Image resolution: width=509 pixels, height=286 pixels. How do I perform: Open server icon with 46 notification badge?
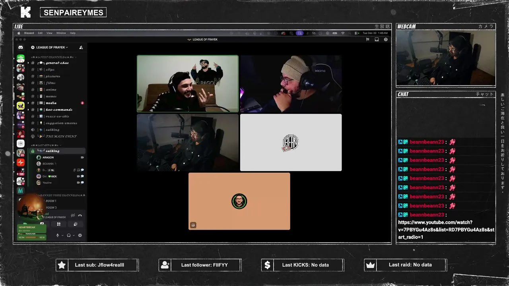20,115
